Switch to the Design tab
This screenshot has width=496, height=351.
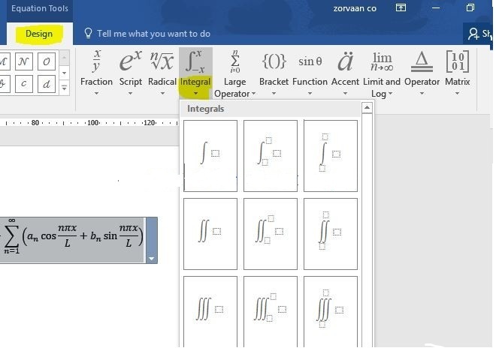click(x=39, y=34)
